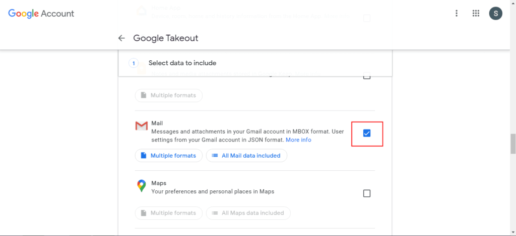Click the Gmail Mail icon

coord(141,126)
